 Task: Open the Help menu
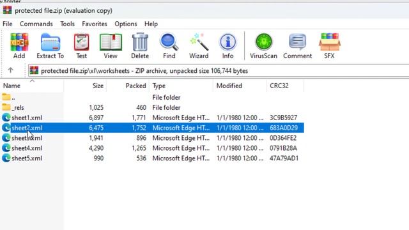(151, 24)
